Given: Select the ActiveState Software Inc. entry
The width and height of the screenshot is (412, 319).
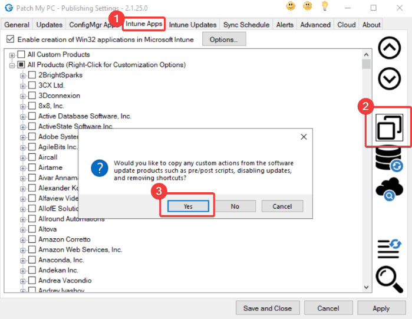Looking at the screenshot, I should pyautogui.click(x=75, y=126).
